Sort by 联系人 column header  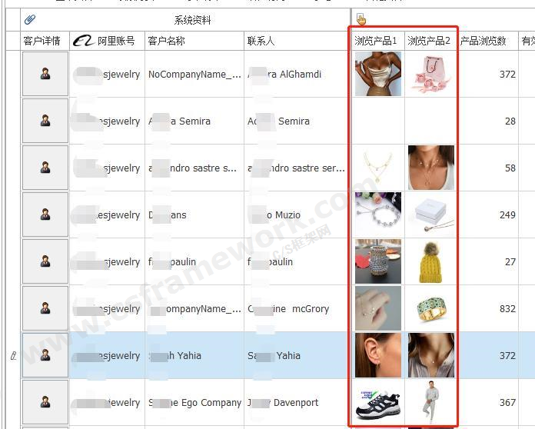[x=261, y=41]
